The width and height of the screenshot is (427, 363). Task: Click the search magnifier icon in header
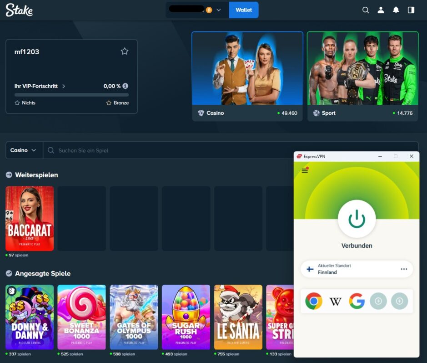pos(365,10)
